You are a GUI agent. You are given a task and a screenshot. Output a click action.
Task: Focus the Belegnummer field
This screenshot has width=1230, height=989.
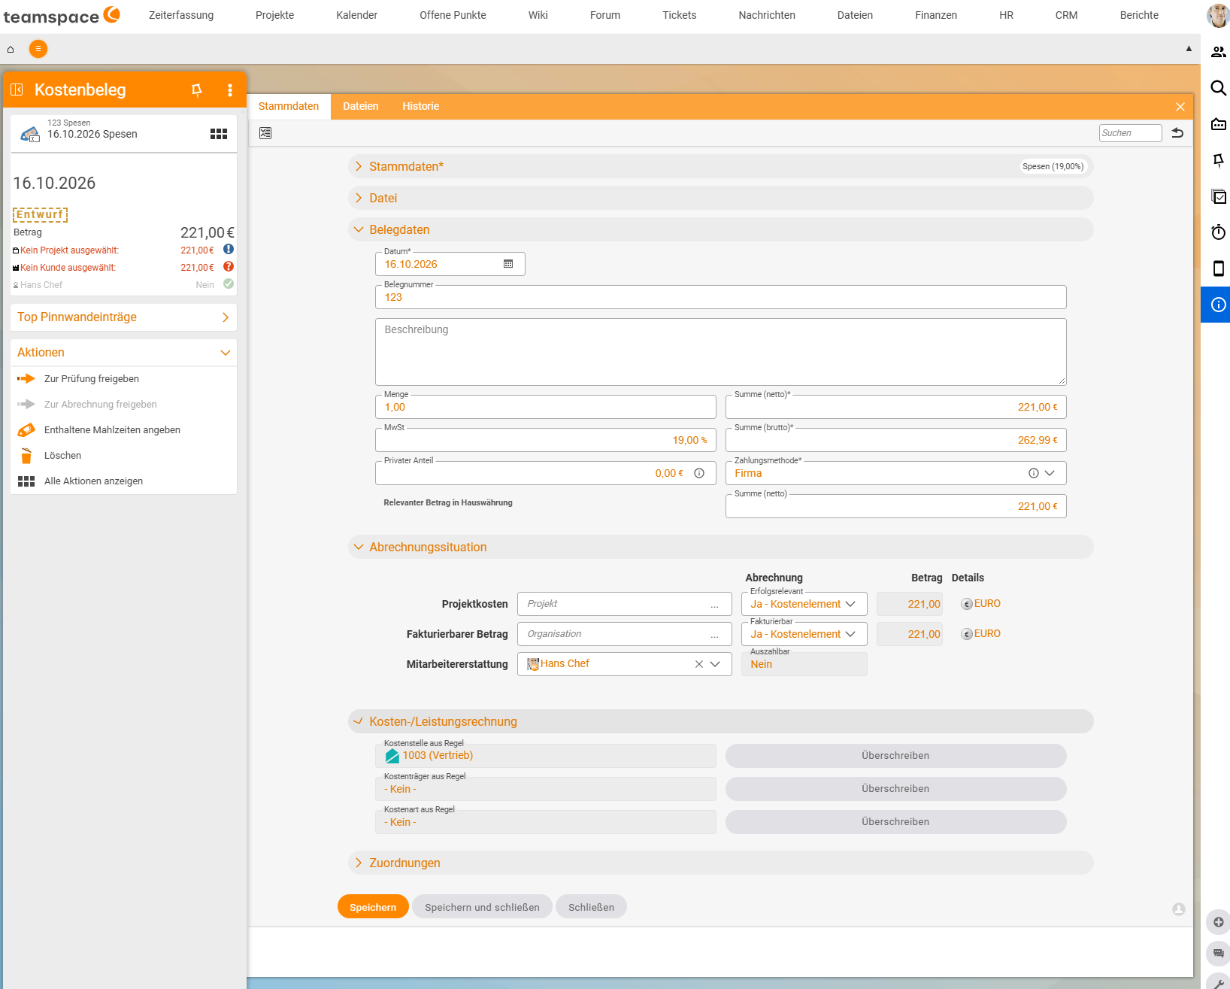pyautogui.click(x=720, y=297)
